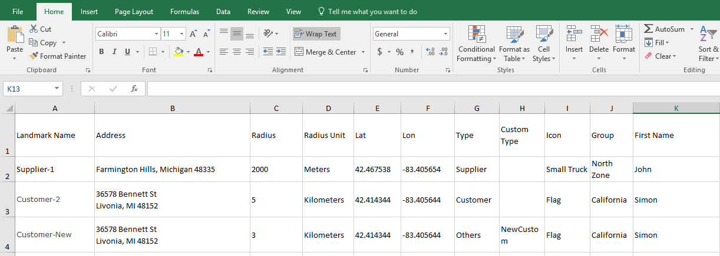Increase font size with large A
Image resolution: width=720 pixels, height=256 pixels.
point(194,34)
